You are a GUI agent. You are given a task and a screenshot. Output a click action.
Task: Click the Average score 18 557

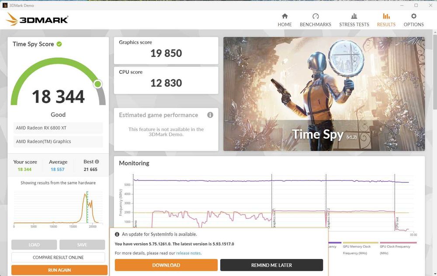(57, 169)
